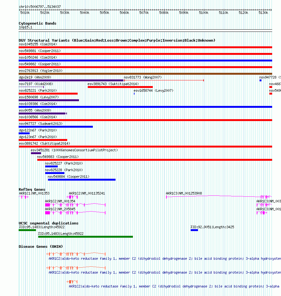This screenshot has height=296, width=281.
Task: Click the blue nsv1050246 (Coe2014) gain bar
Action: tap(145, 61)
